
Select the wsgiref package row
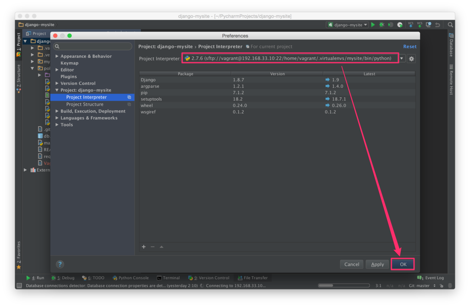coord(277,112)
